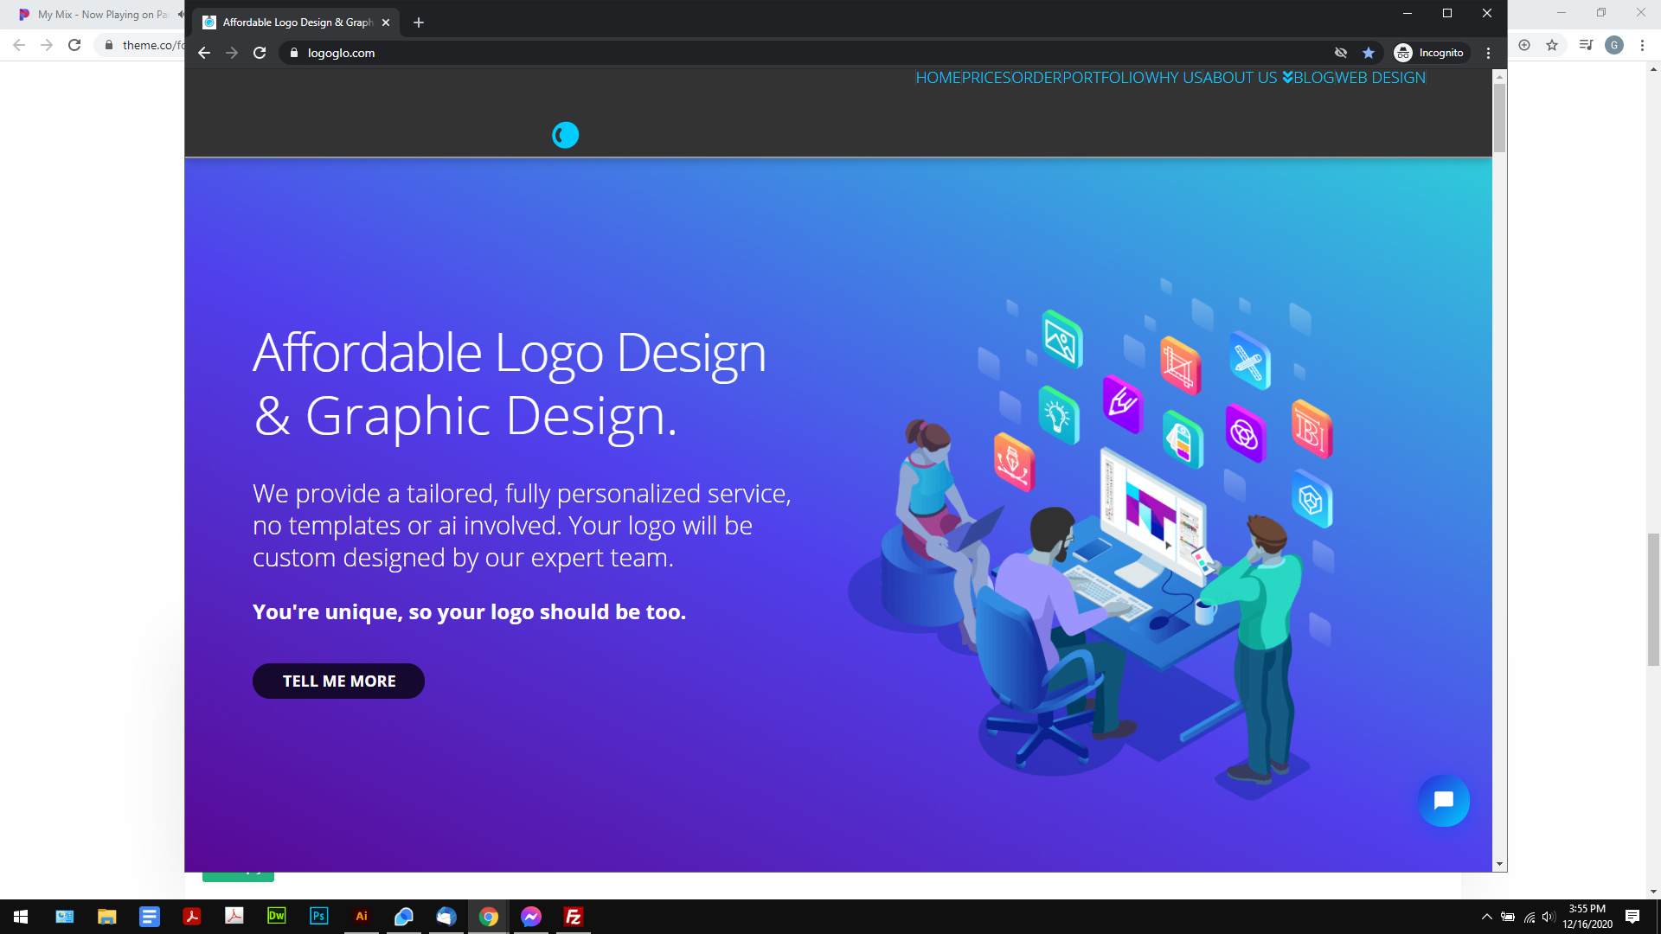The image size is (1661, 934).
Task: Open Photoshop from the taskbar
Action: 319,916
